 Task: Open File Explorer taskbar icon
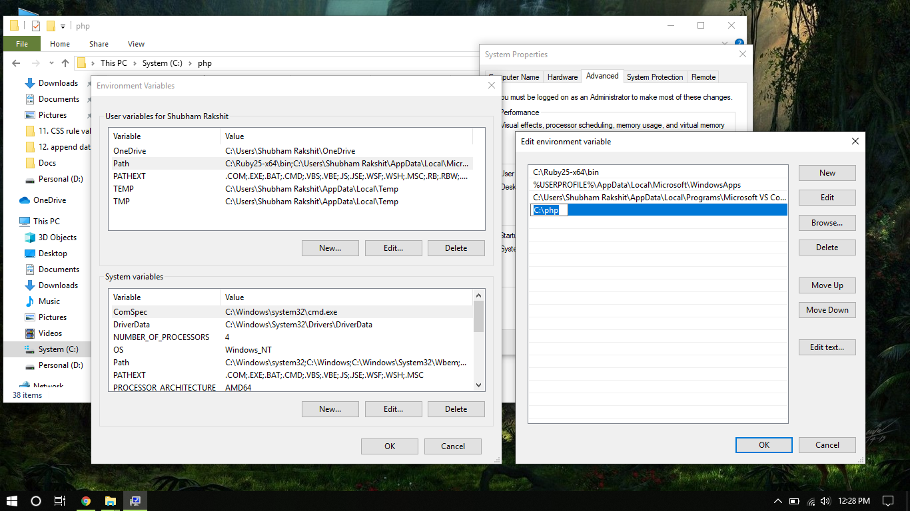coord(111,501)
